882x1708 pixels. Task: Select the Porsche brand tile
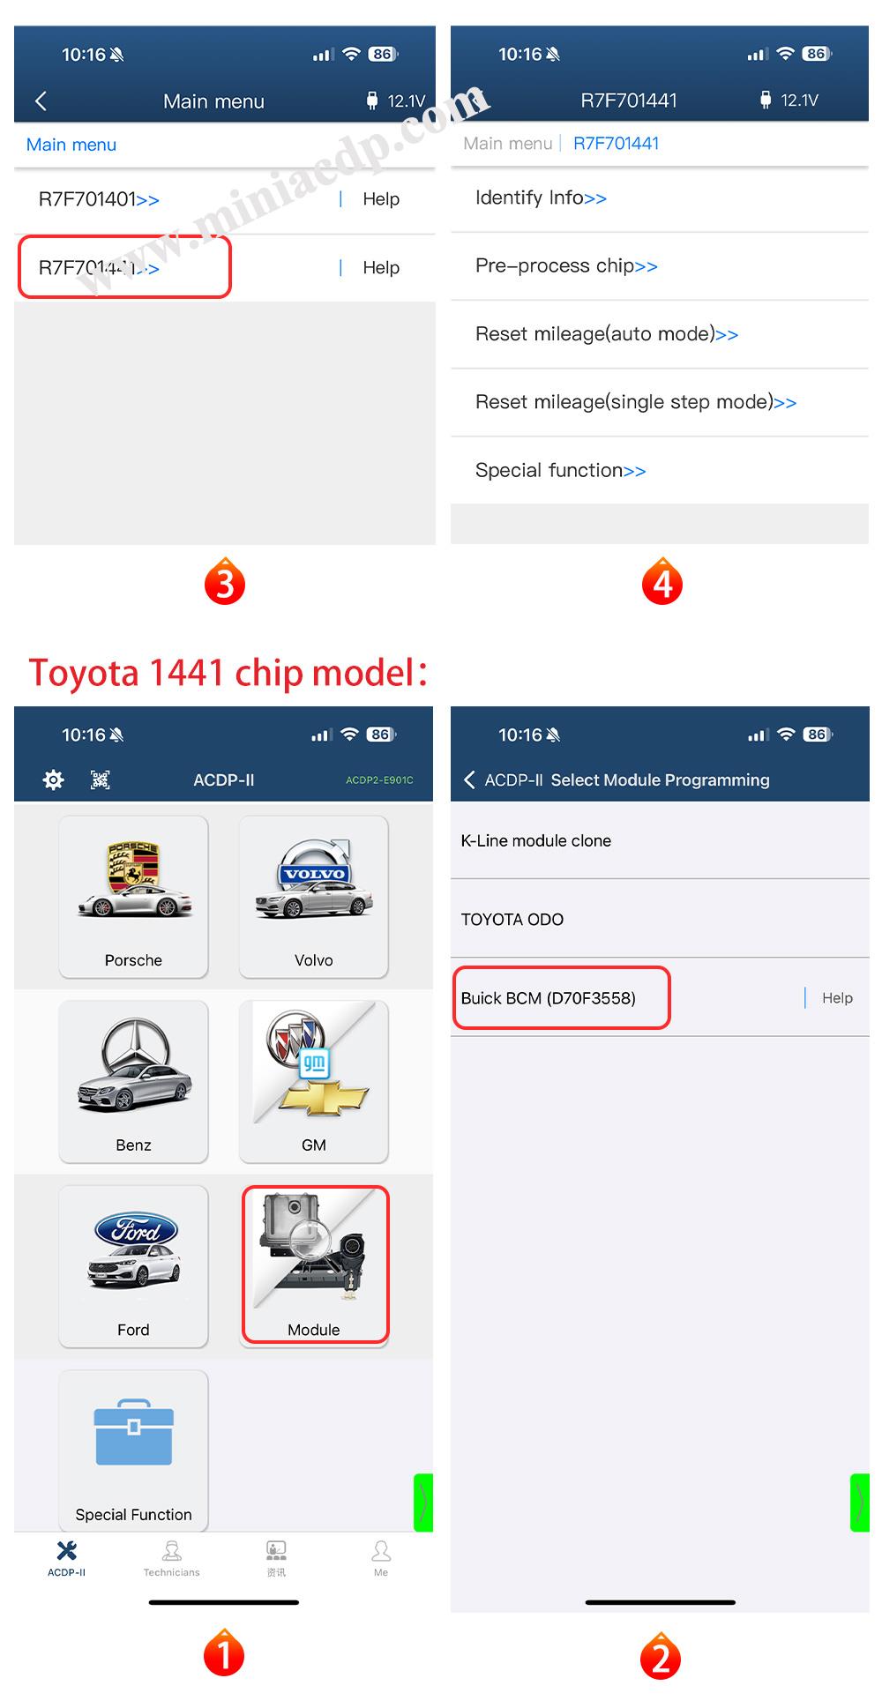133,897
